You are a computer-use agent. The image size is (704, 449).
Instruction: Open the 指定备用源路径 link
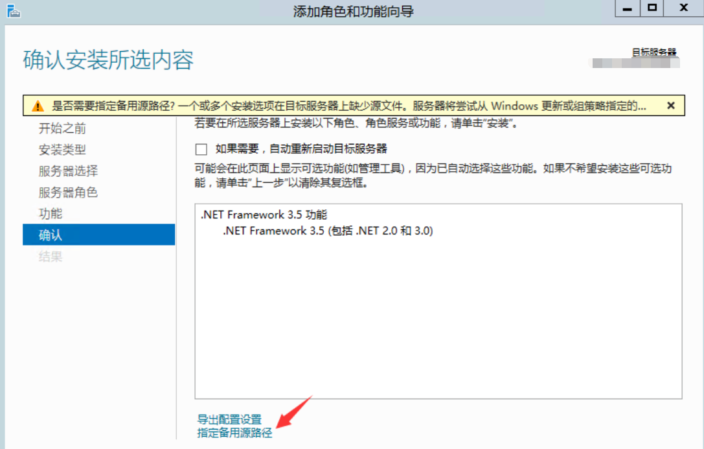(x=235, y=433)
